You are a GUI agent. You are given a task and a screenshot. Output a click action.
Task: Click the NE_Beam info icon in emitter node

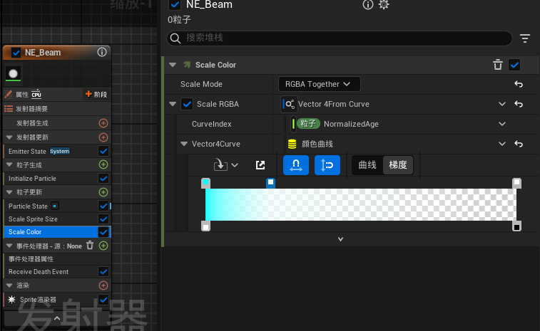(101, 52)
